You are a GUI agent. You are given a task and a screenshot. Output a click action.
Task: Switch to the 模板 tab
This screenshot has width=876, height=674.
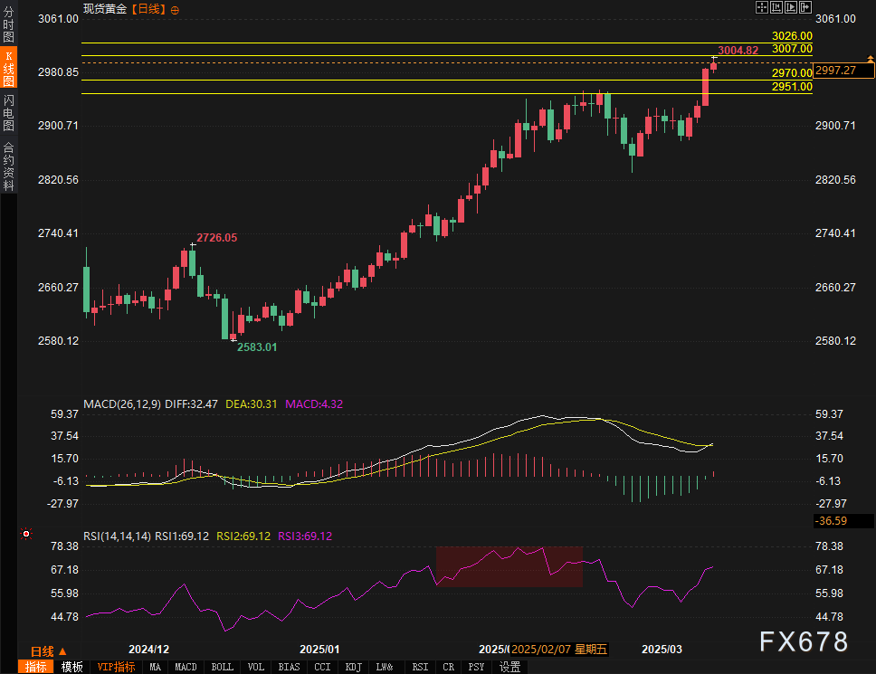(x=72, y=667)
